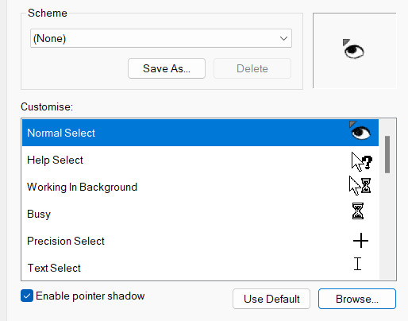Click the Text Select I-beam icon
This screenshot has width=408, height=321.
pyautogui.click(x=357, y=264)
